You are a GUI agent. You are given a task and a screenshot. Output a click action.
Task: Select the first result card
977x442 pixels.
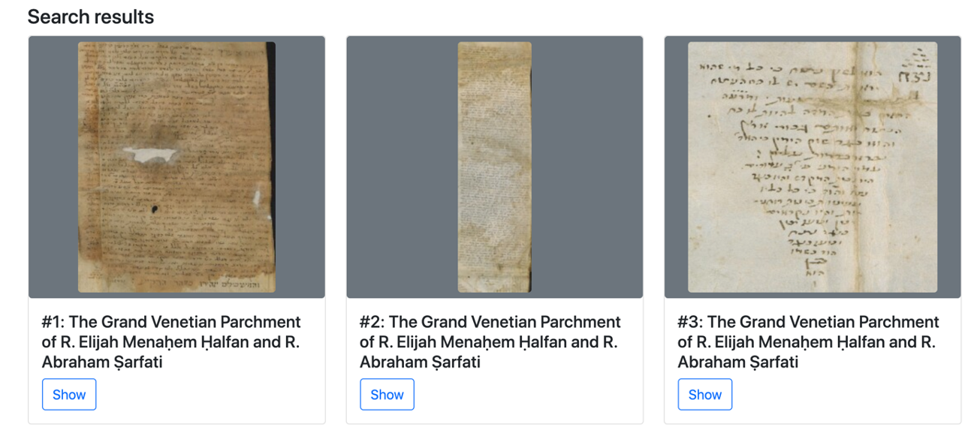coord(177,225)
